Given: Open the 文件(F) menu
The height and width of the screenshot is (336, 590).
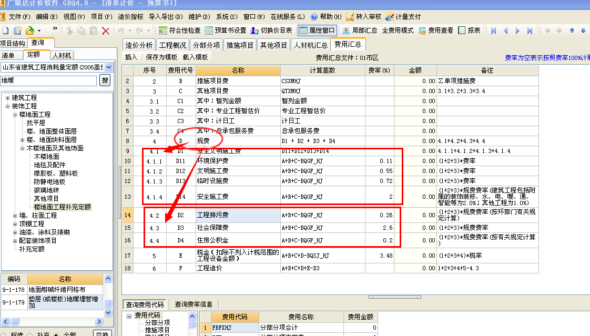Looking at the screenshot, I should (x=19, y=16).
